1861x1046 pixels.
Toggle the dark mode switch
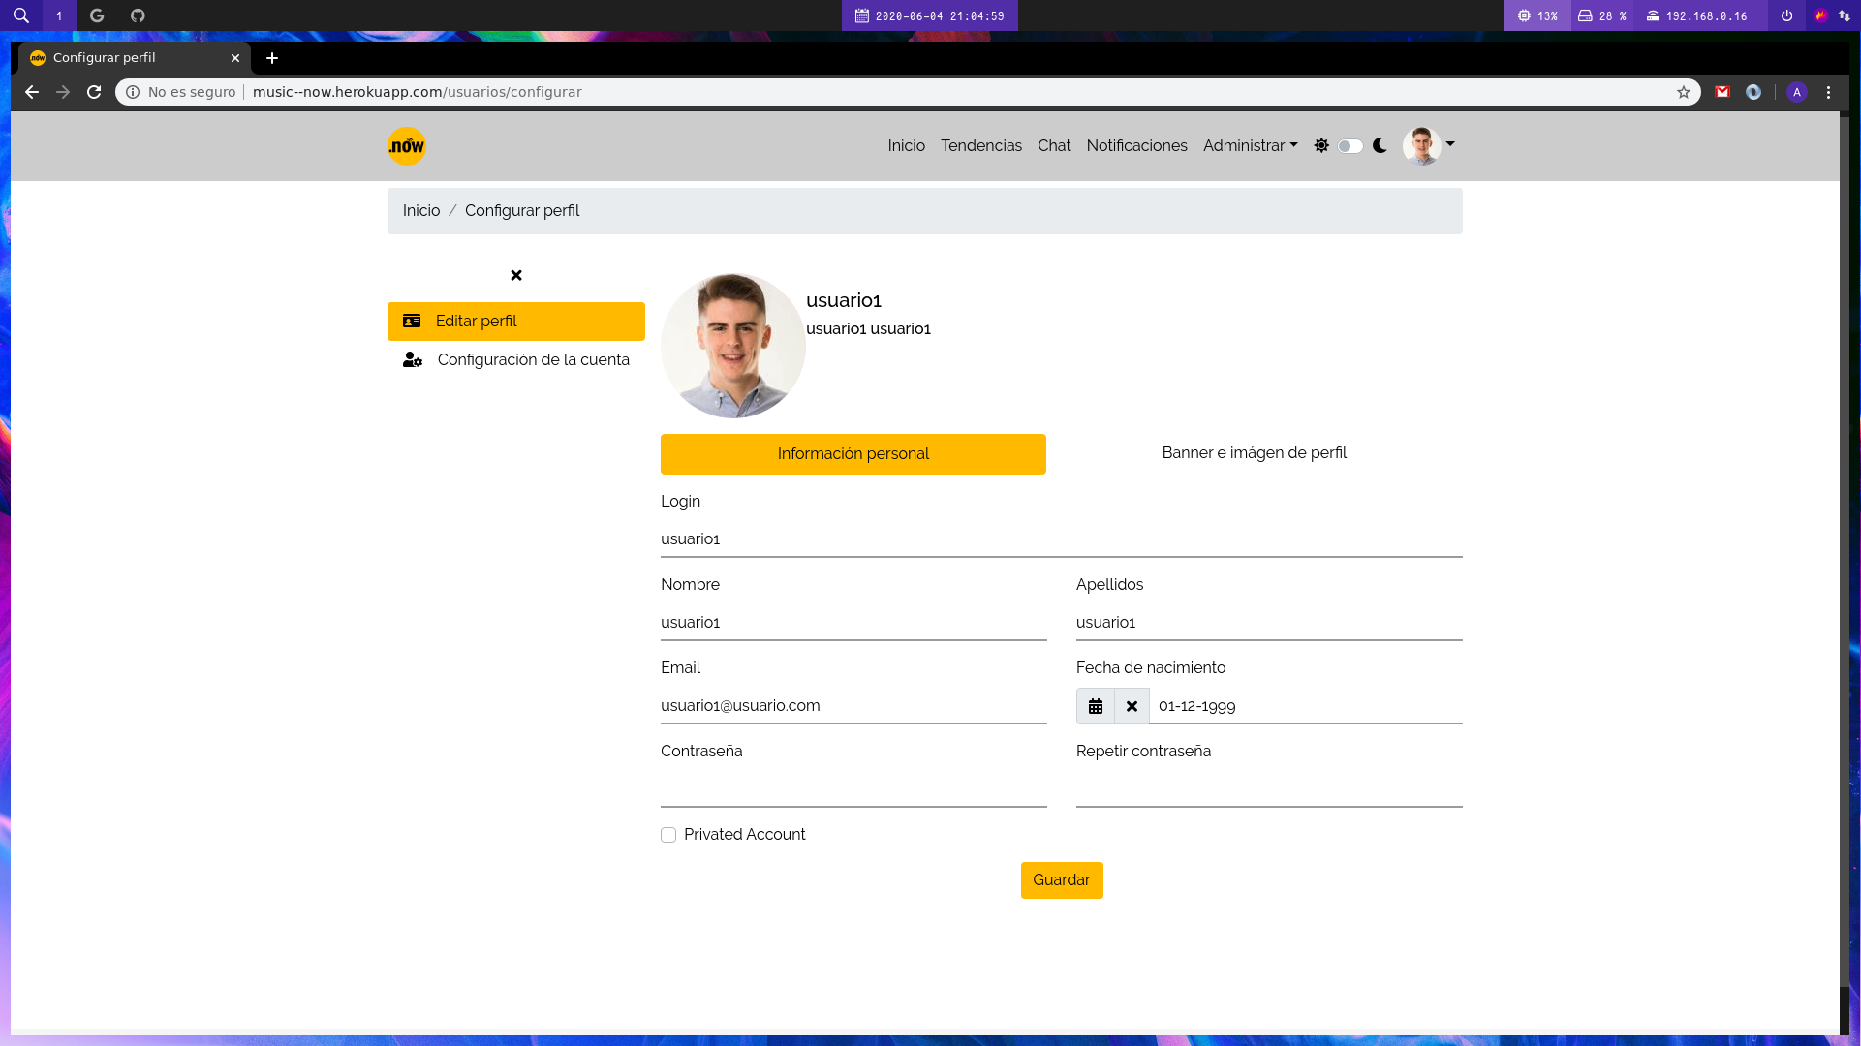click(1350, 146)
